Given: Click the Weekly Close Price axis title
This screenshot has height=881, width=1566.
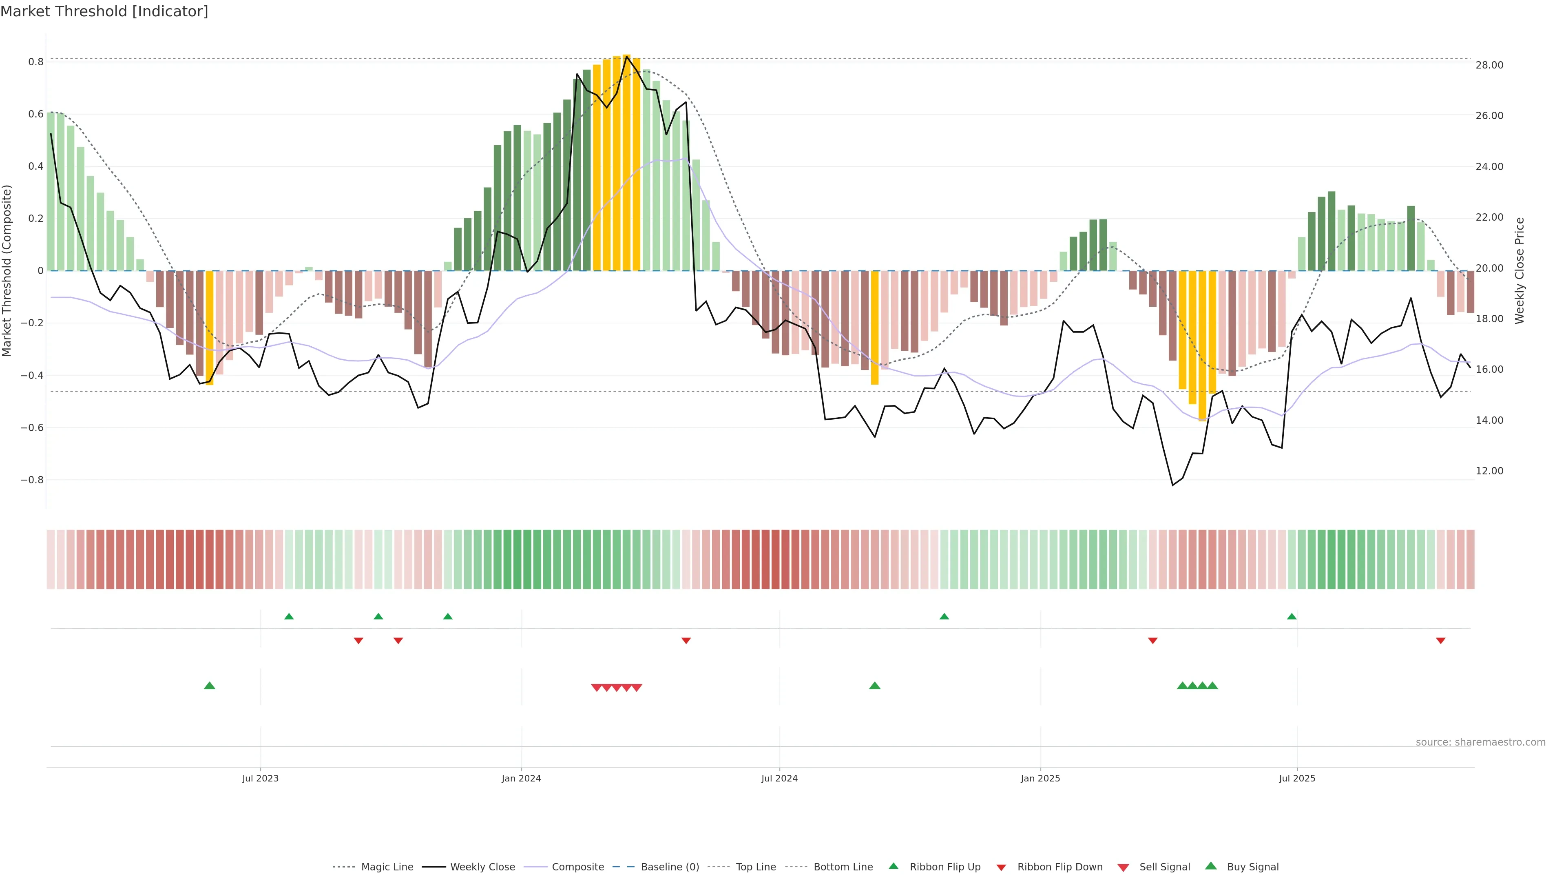Looking at the screenshot, I should coord(1520,270).
